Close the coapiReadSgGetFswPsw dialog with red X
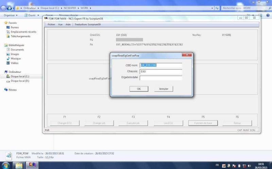This screenshot has height=169, width=272. [x=187, y=55]
